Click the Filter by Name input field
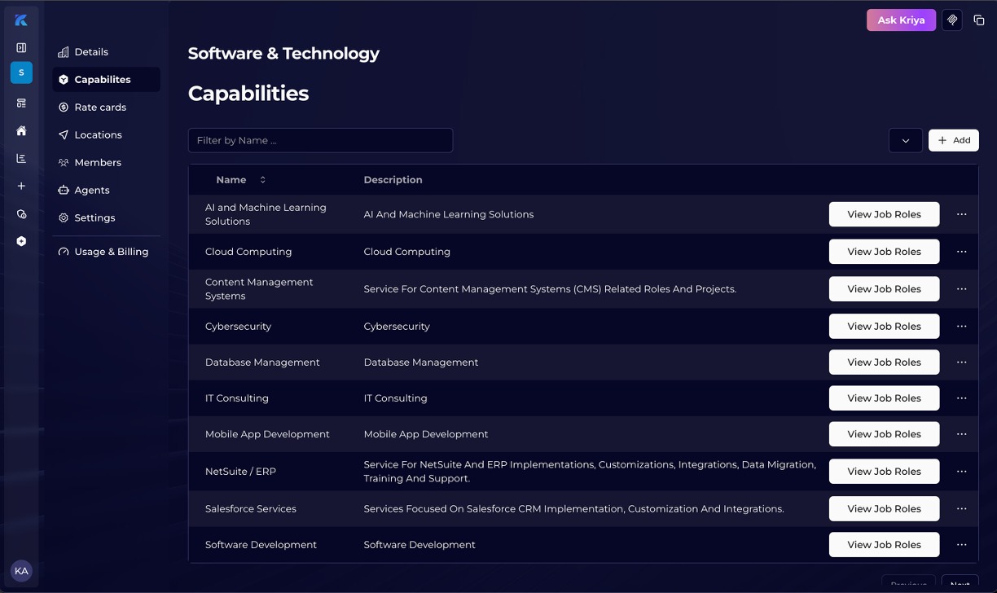This screenshot has width=997, height=593. 320,140
